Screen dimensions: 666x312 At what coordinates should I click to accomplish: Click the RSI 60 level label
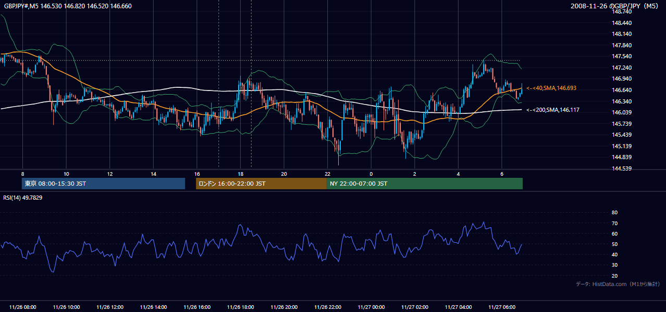(x=614, y=233)
